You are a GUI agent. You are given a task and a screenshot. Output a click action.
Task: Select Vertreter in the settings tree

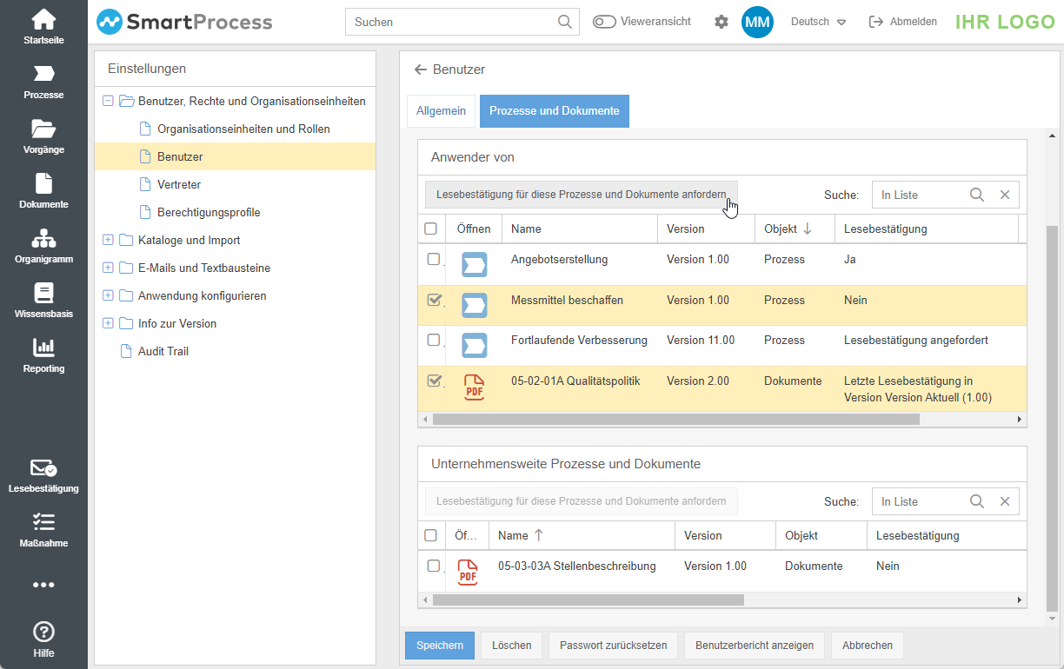pos(179,184)
